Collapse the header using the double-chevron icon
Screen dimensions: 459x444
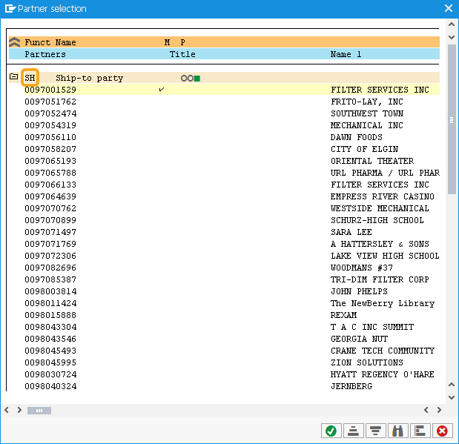pos(14,42)
